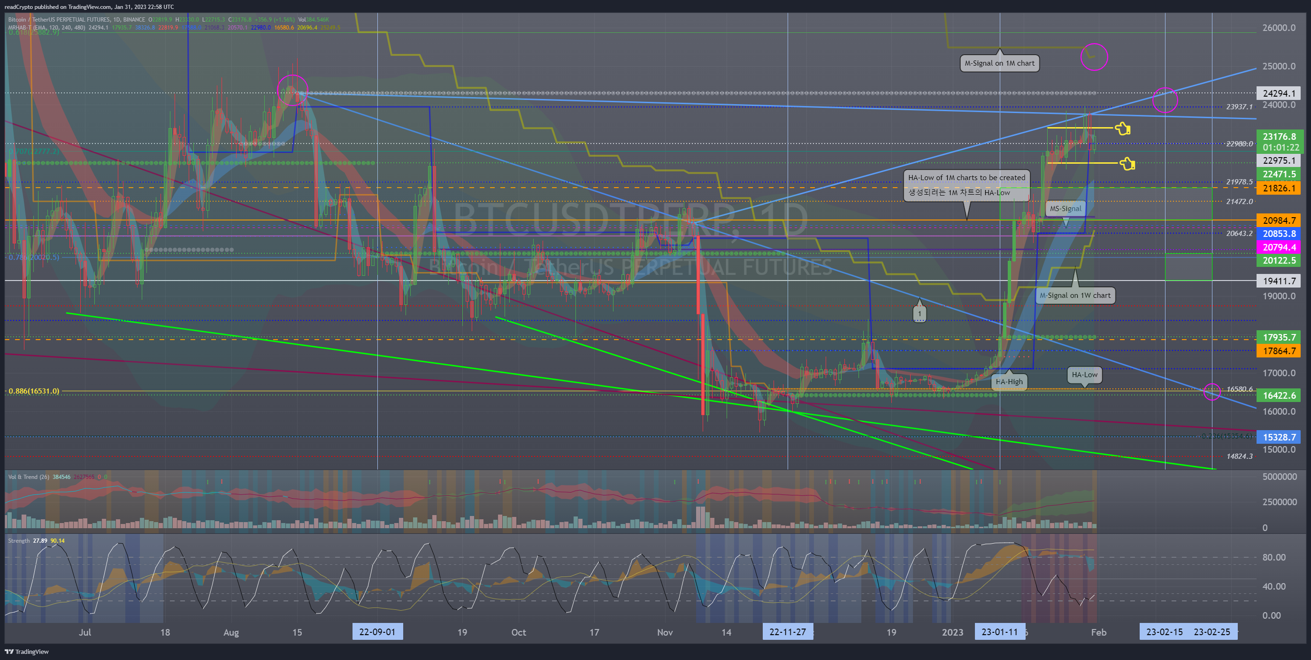Screen dimensions: 1311x660
Task: Click the Vol384.546K value in legend
Action: (x=314, y=20)
